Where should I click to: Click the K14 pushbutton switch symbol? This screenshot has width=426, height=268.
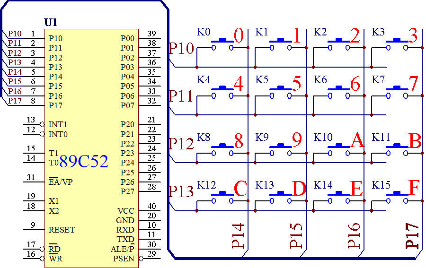point(339,198)
